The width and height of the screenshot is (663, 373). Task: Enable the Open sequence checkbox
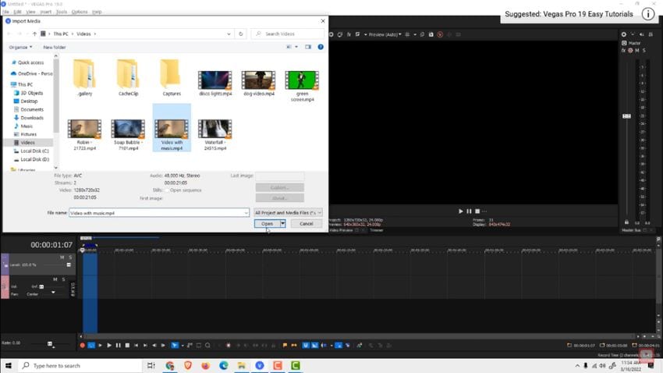167,190
